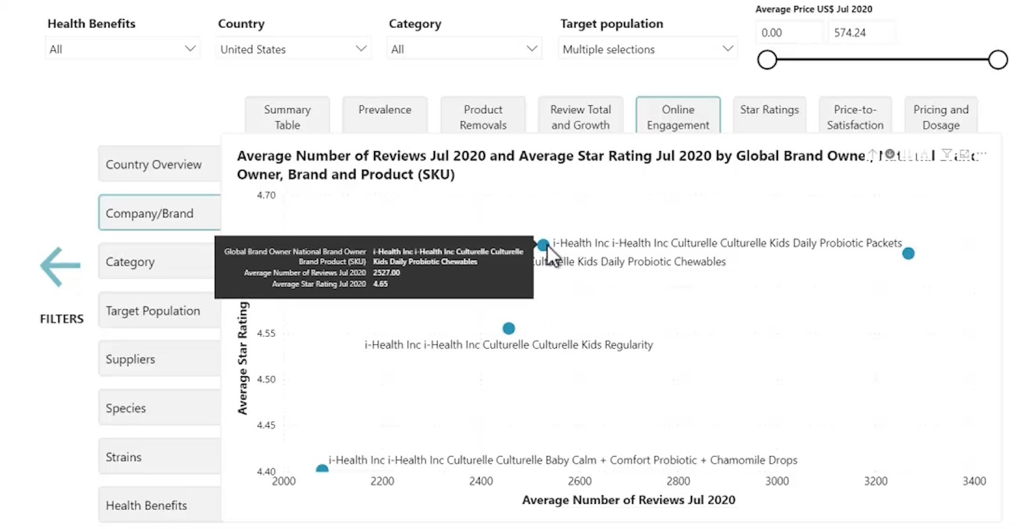Image resolution: width=1027 pixels, height=529 pixels.
Task: Click 'Average Number of Reviews Jul 2020' axis title
Action: pos(628,500)
